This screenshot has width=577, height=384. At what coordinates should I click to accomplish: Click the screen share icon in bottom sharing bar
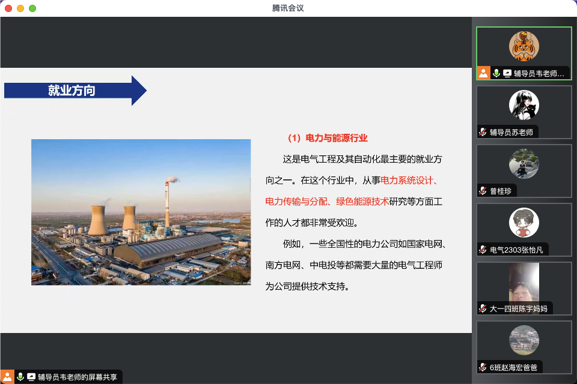click(31, 377)
